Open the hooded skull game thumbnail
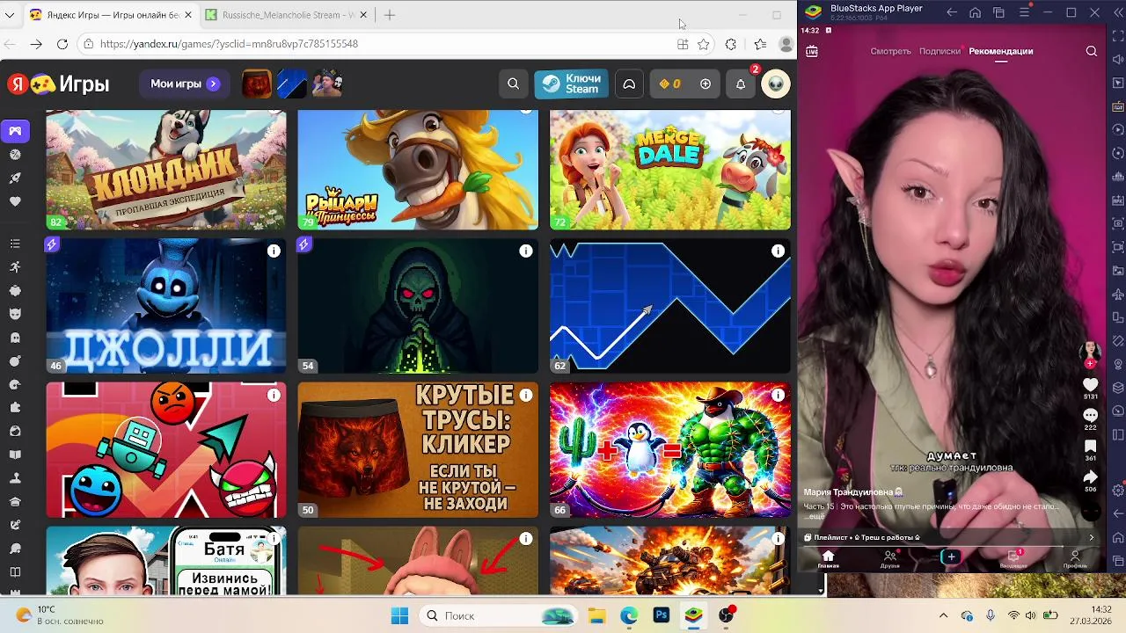1126x633 pixels. click(418, 306)
